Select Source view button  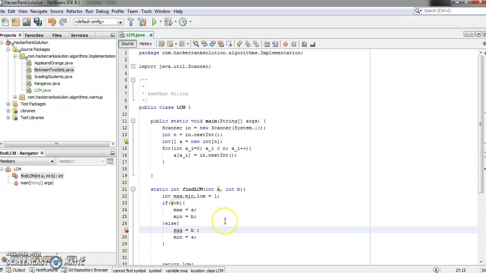[127, 44]
